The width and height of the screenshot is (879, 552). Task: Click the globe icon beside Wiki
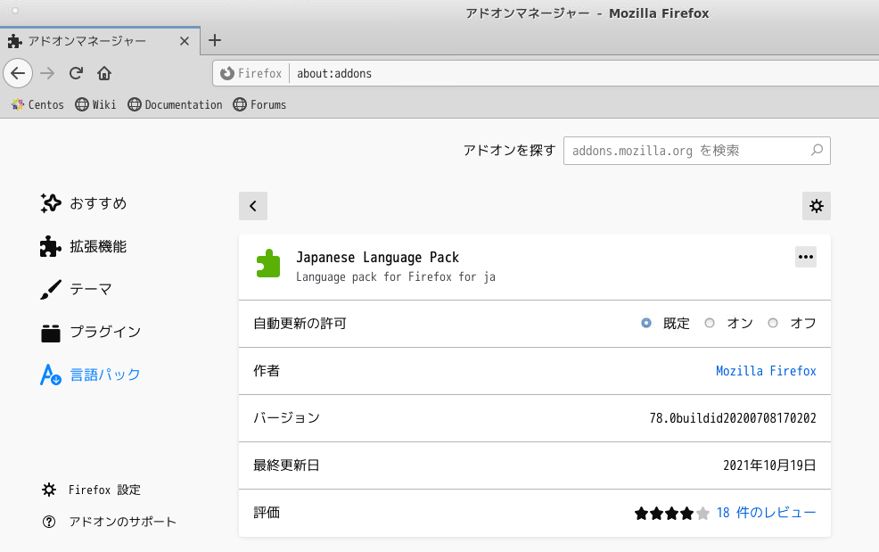tap(82, 105)
